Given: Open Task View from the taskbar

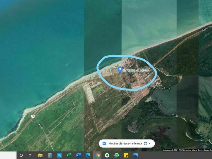Looking at the screenshot, I should [31, 155].
